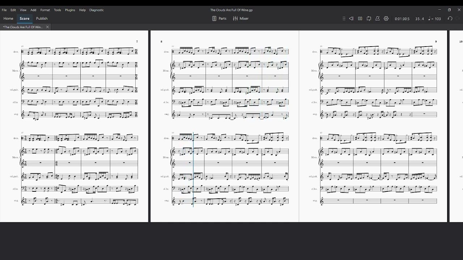Open the File menu

click(x=4, y=10)
